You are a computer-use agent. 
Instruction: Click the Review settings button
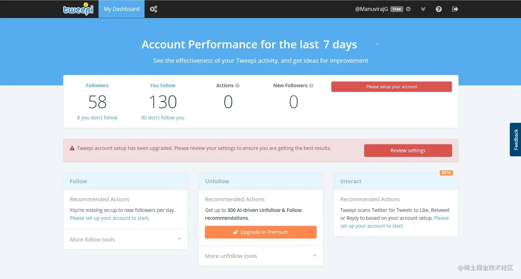tap(408, 150)
